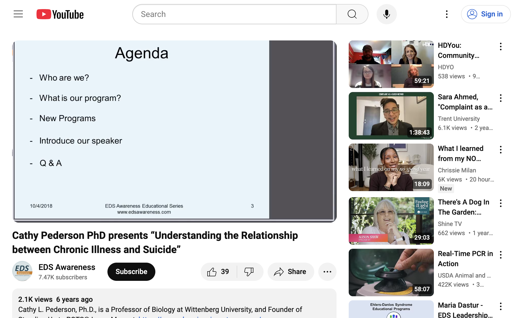Dislike the video with thumbs down
The image size is (519, 318).
pyautogui.click(x=250, y=272)
